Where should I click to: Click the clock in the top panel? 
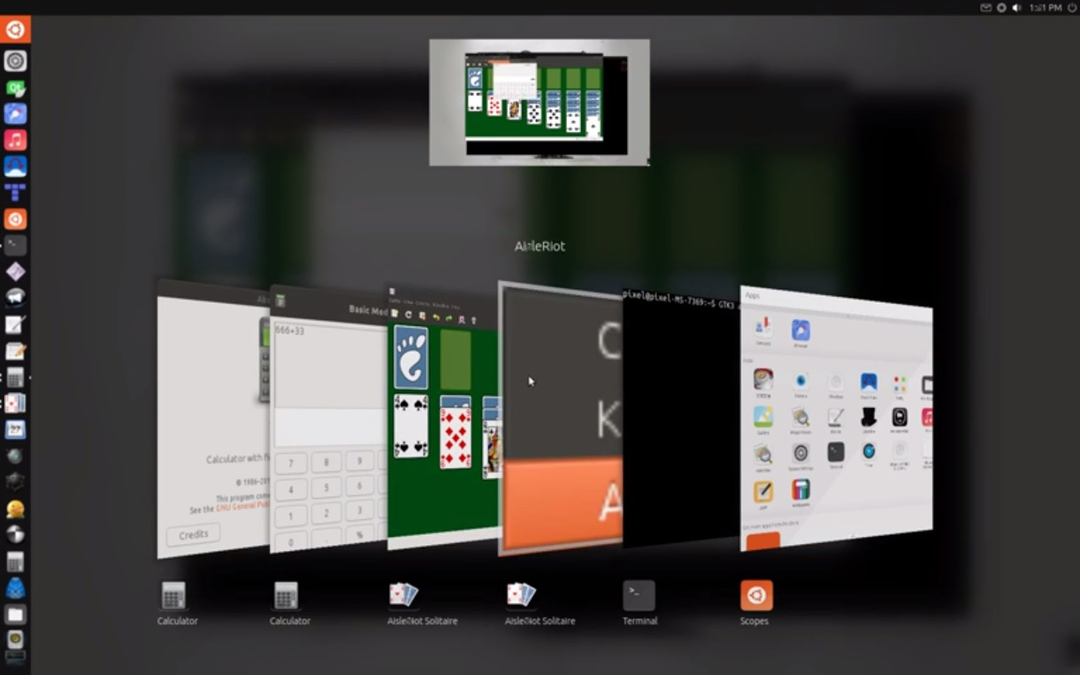[x=1045, y=8]
